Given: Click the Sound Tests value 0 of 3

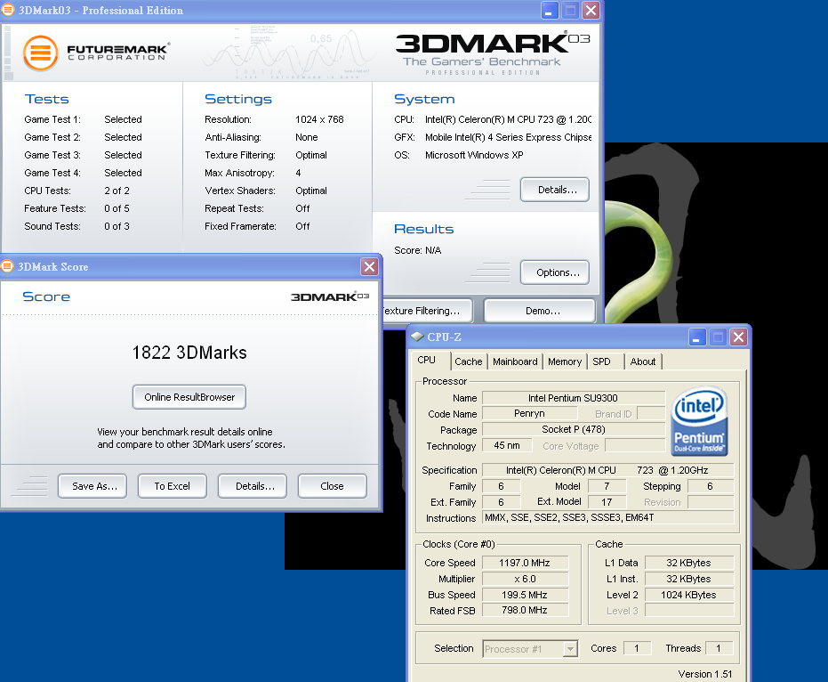Looking at the screenshot, I should point(117,226).
